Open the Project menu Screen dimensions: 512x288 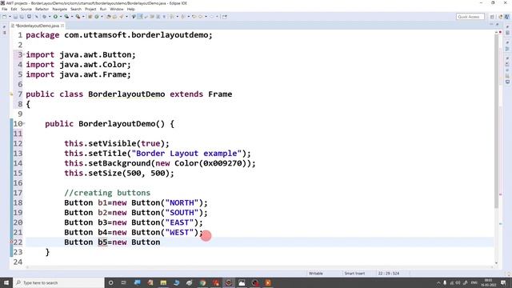click(90, 9)
